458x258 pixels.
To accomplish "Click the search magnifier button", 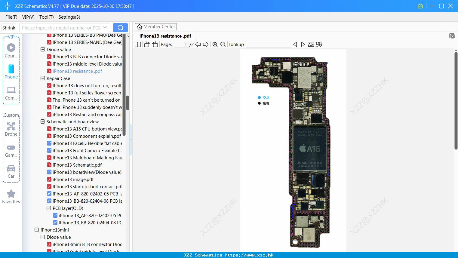I will pos(120,28).
